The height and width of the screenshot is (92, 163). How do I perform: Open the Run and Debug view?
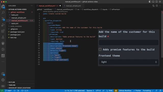3,25
